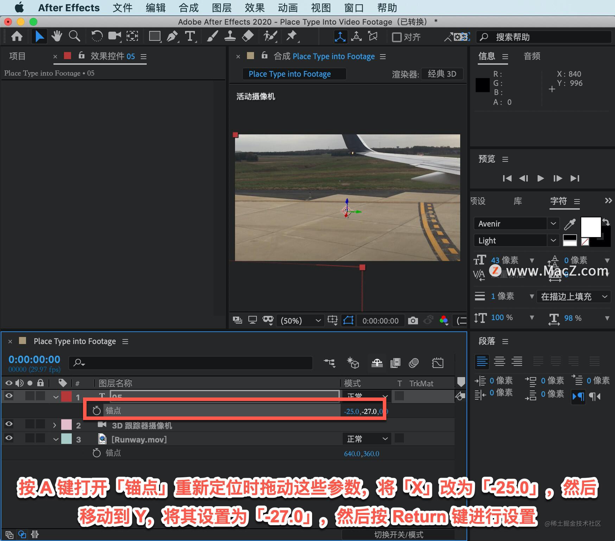
Task: Toggle the Snapping checkbox labeled 对齐
Action: pos(397,37)
